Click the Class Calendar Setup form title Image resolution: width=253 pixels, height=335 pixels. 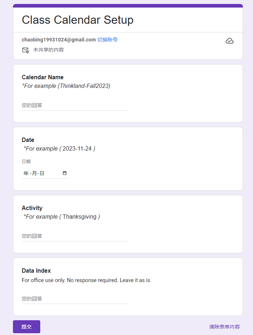tap(78, 20)
